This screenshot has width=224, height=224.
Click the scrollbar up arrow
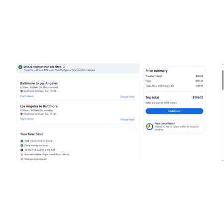[223, 64]
